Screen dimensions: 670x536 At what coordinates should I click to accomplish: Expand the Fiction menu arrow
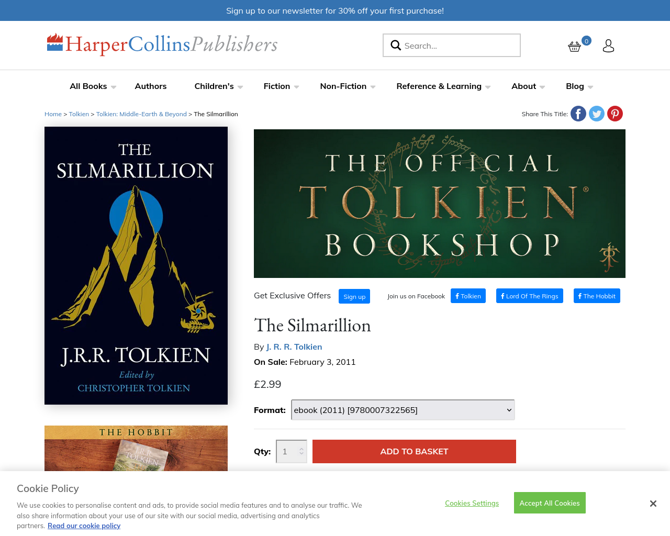(296, 87)
